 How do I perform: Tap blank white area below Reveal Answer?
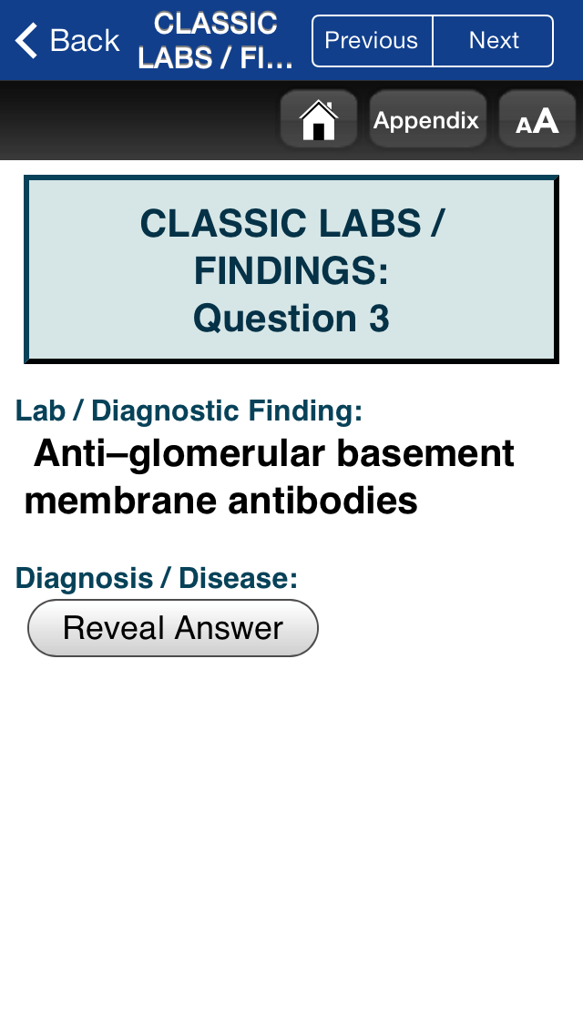click(x=291, y=819)
